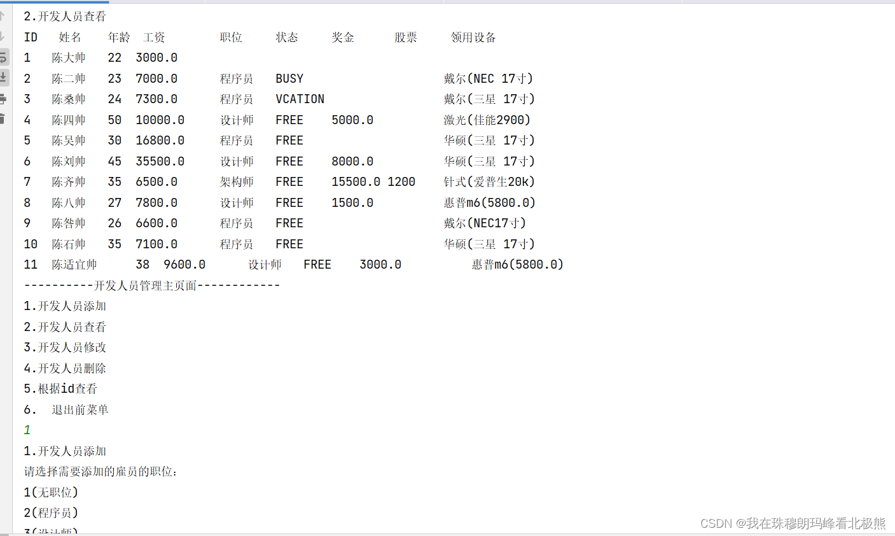Click the 工资 column header
895x536 pixels.
coord(154,37)
